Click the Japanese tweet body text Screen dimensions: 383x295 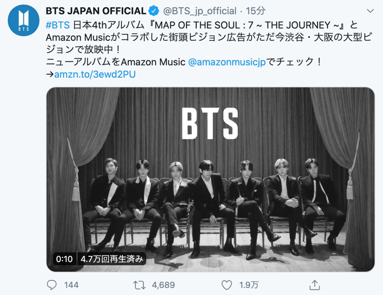[x=199, y=44]
